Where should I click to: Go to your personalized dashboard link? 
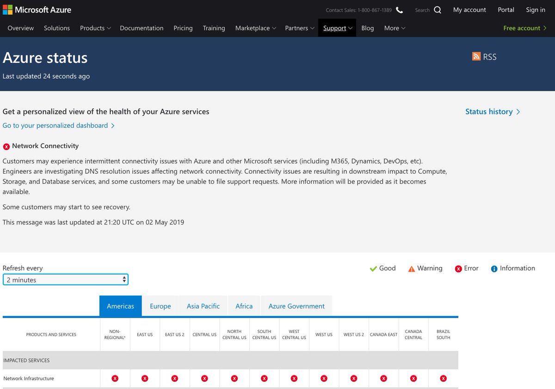pyautogui.click(x=59, y=125)
